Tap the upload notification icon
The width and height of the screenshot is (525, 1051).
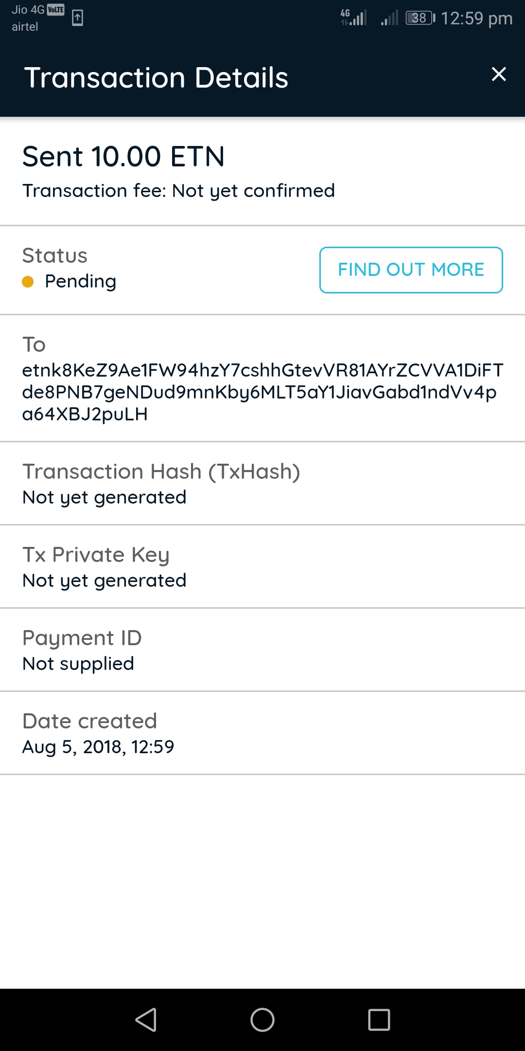click(x=77, y=18)
